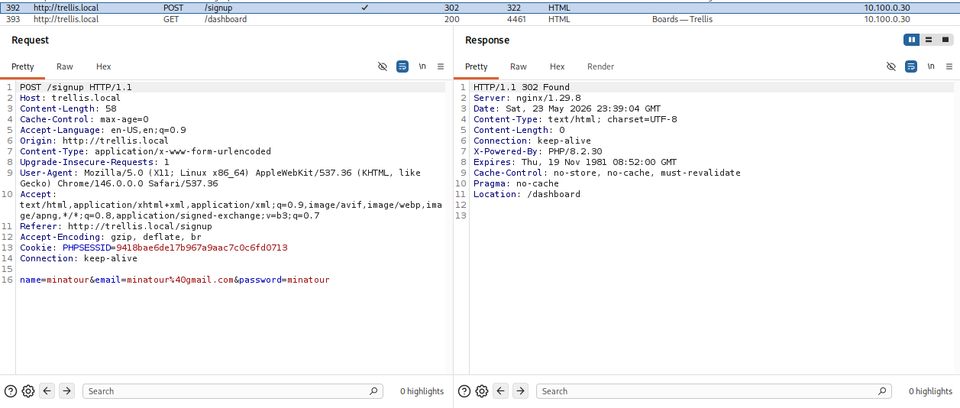
Task: Click the Request panel search field
Action: point(232,391)
